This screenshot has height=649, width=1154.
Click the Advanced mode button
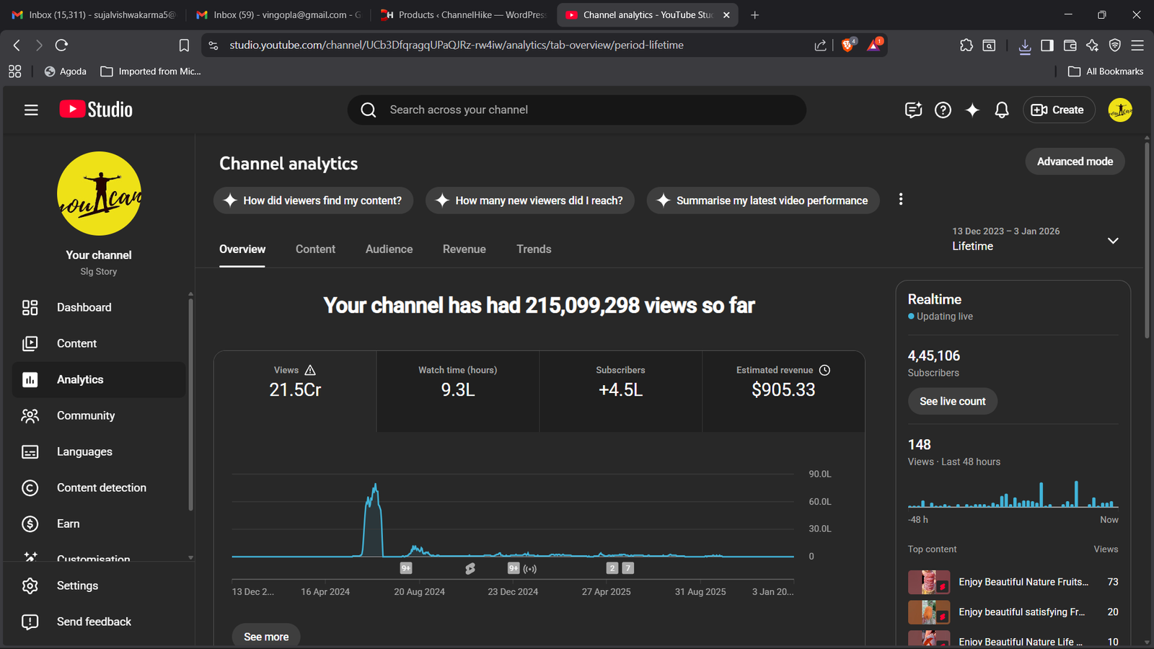pyautogui.click(x=1075, y=162)
